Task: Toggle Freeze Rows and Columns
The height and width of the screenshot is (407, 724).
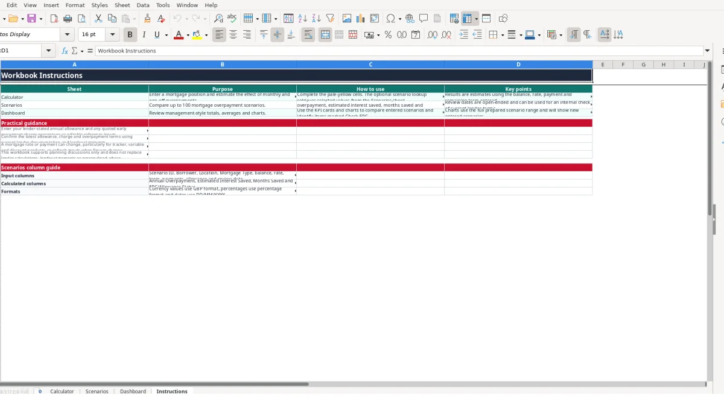Action: (468, 19)
